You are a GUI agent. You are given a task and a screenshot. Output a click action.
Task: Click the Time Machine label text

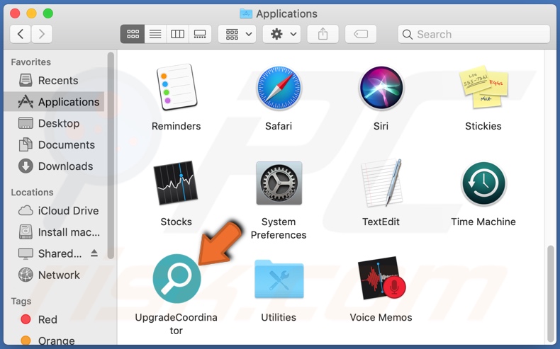click(483, 222)
